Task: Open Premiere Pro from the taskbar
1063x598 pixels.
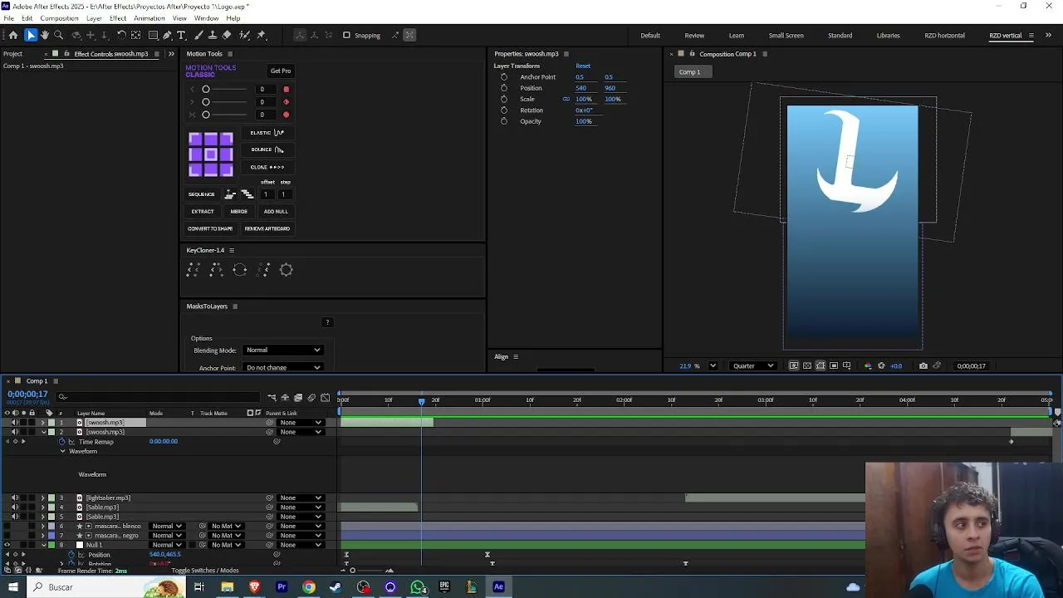Action: coord(282,587)
